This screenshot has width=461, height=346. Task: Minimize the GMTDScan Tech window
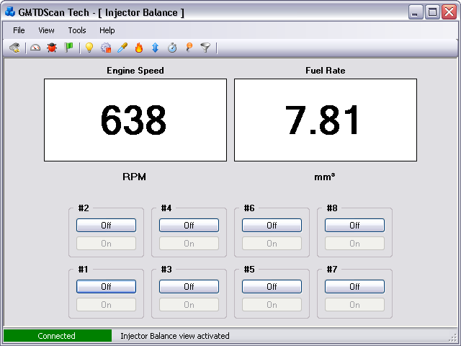[415, 12]
